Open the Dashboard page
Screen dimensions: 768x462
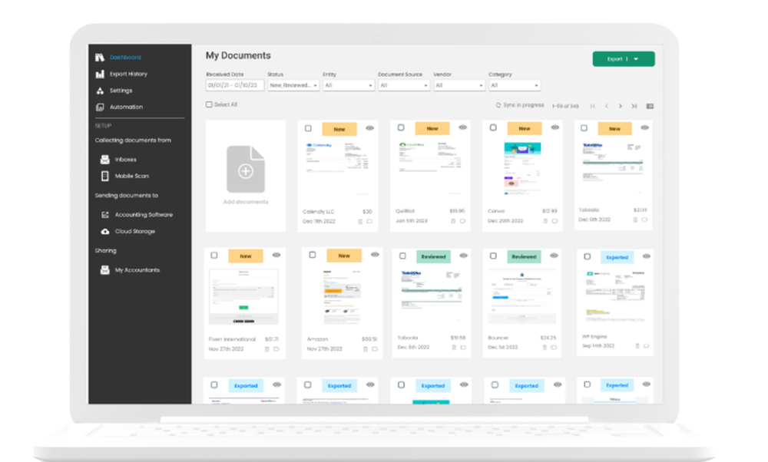point(125,58)
